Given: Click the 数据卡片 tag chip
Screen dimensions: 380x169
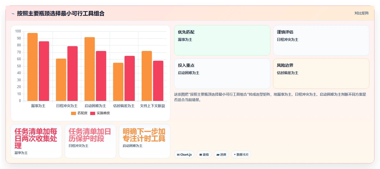Looking at the screenshot, I should click(x=241, y=155).
